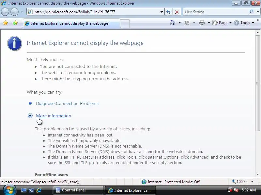Open the address bar history dropdown
This screenshot has height=195, width=261.
click(161, 12)
